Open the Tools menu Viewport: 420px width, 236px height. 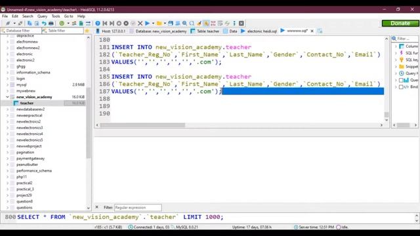click(56, 16)
